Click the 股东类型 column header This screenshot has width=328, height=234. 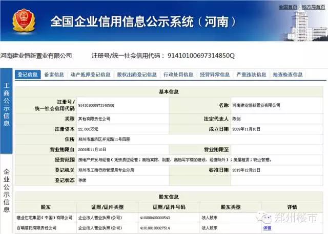[231, 207]
